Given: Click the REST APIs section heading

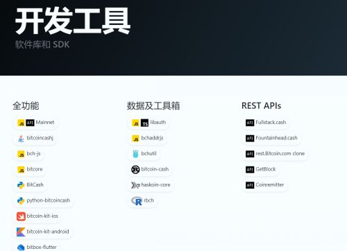Looking at the screenshot, I should pos(261,106).
